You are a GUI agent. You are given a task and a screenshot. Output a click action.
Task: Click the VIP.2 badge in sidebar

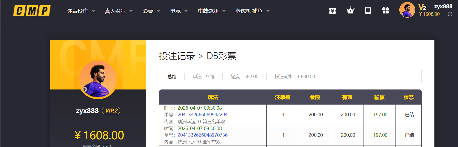111,111
